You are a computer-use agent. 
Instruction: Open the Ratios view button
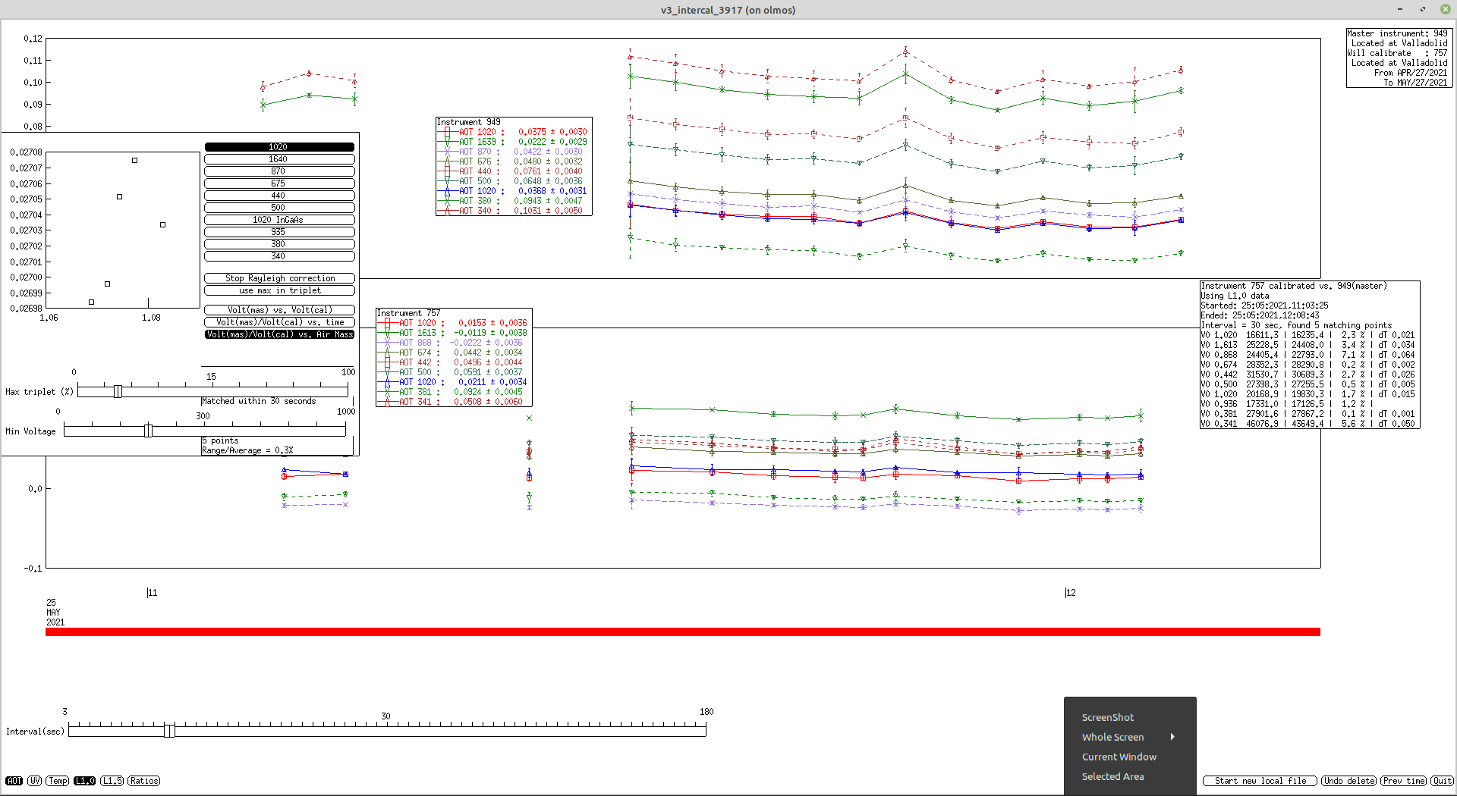point(144,781)
